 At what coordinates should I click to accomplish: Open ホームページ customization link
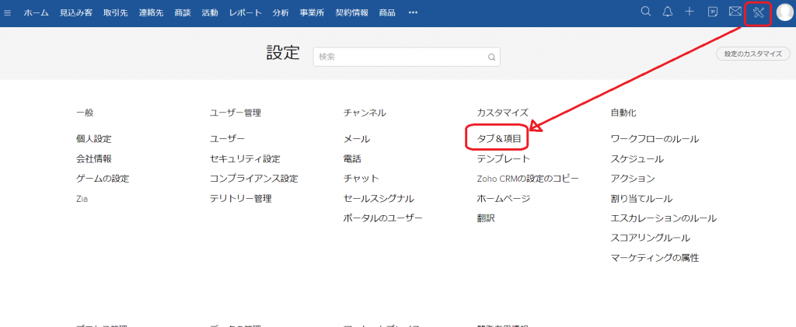pyautogui.click(x=504, y=199)
